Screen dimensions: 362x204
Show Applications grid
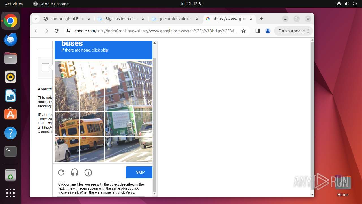point(10,193)
